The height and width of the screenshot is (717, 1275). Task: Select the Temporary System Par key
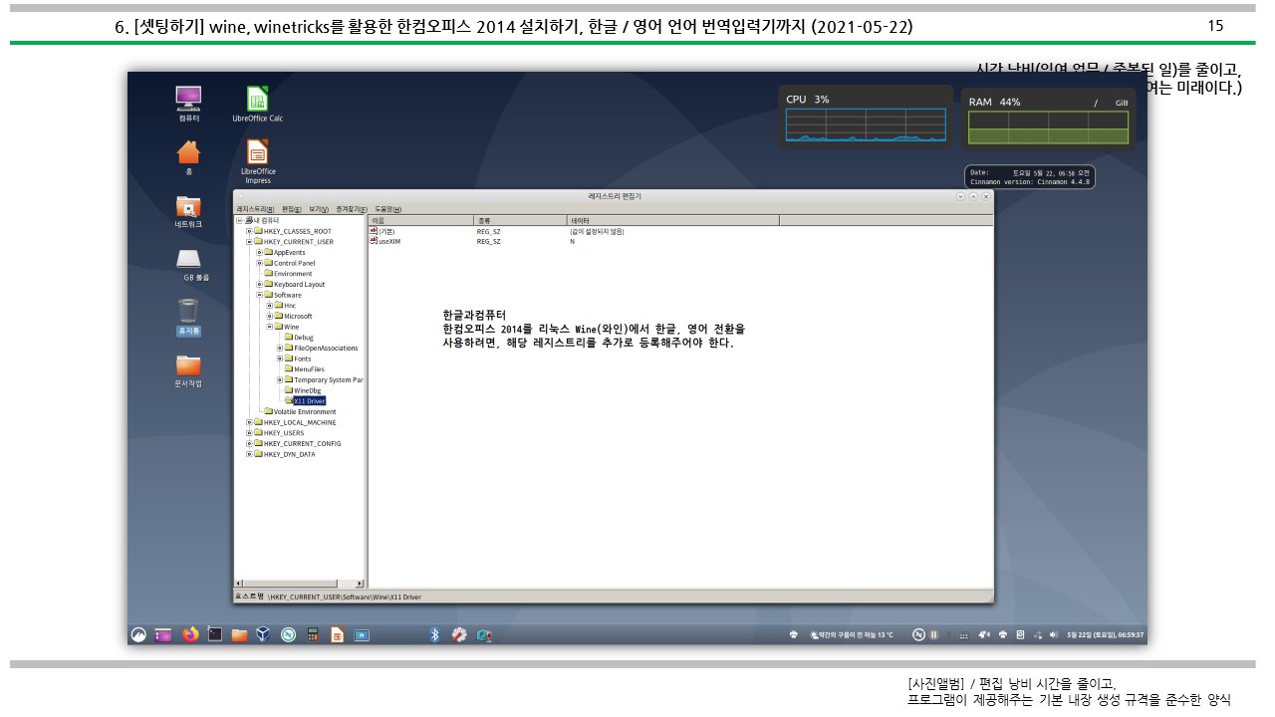tap(329, 380)
